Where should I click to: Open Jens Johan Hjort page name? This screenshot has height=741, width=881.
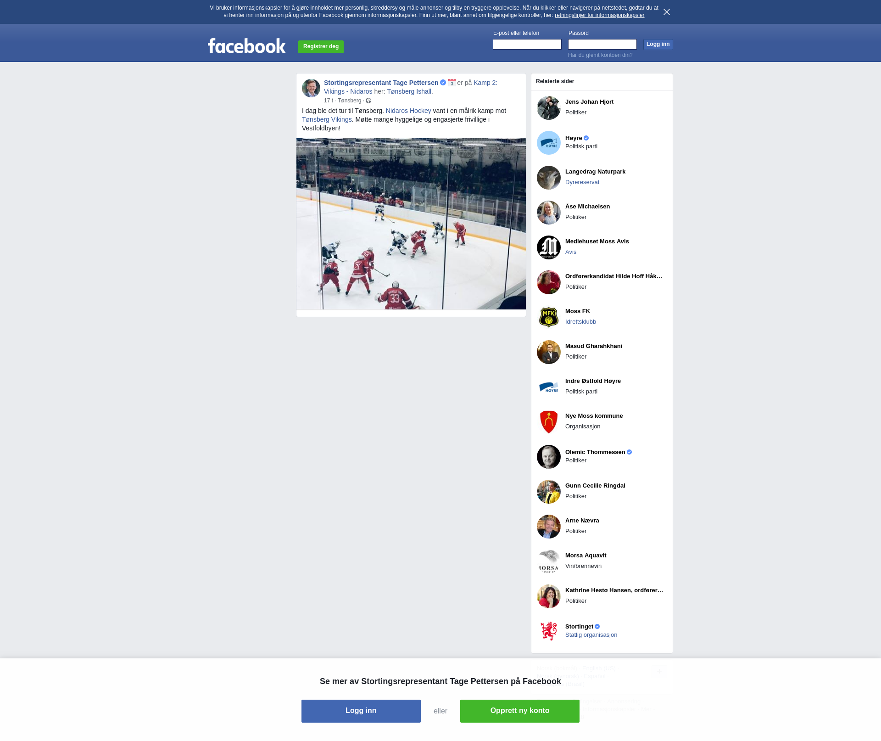(589, 102)
